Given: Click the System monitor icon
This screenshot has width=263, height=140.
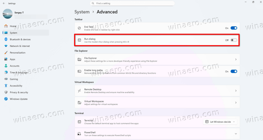Looking at the screenshot, I should 6,33.
